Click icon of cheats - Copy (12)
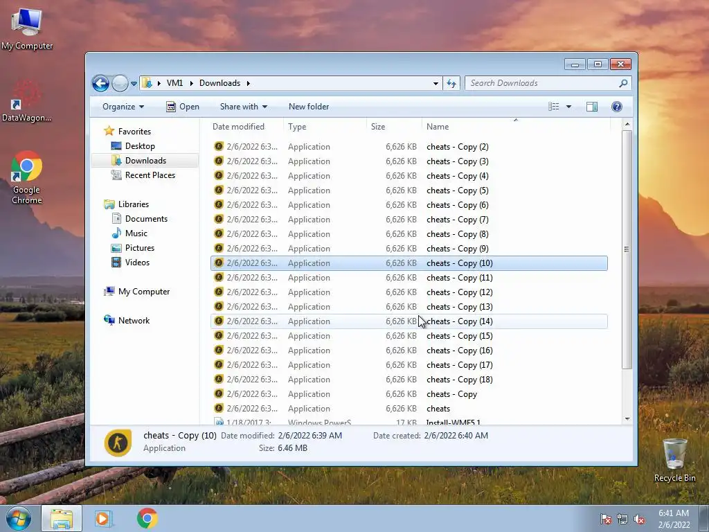 [219, 292]
